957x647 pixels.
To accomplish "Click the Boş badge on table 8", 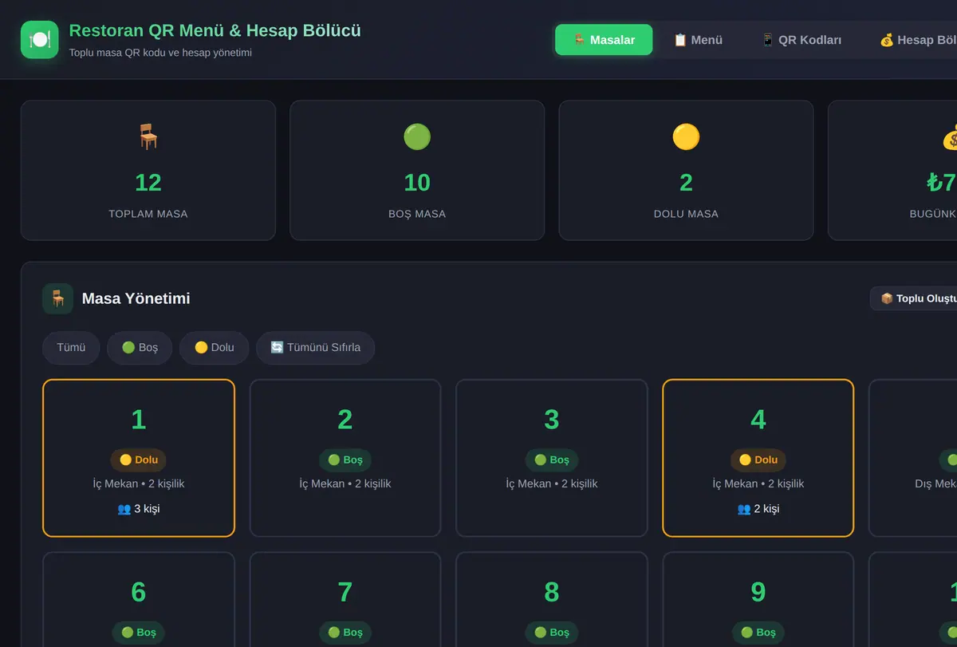I will 552,632.
